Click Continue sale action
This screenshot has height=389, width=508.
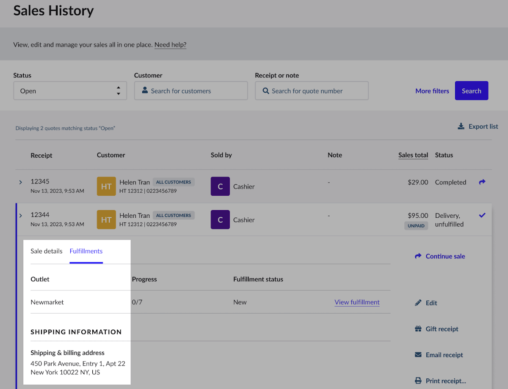[x=440, y=256]
